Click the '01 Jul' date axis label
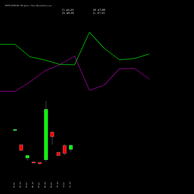 pos(14,185)
